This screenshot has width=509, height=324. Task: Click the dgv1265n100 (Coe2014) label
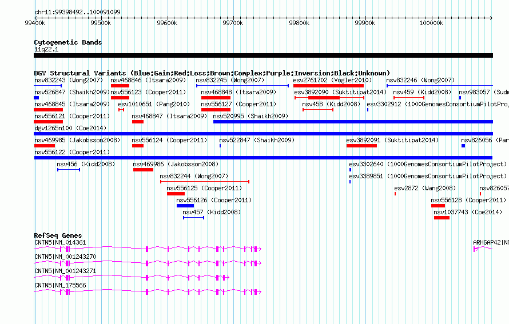pyautogui.click(x=70, y=128)
